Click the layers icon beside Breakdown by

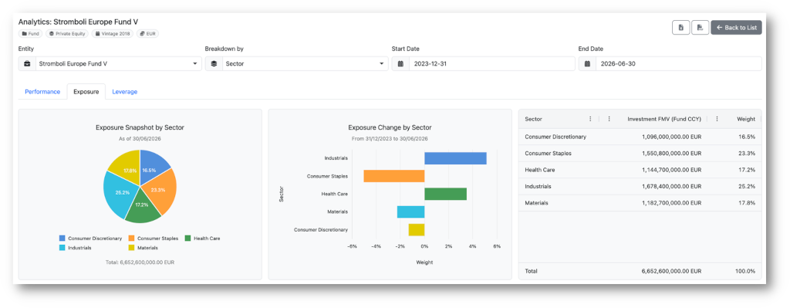point(214,64)
